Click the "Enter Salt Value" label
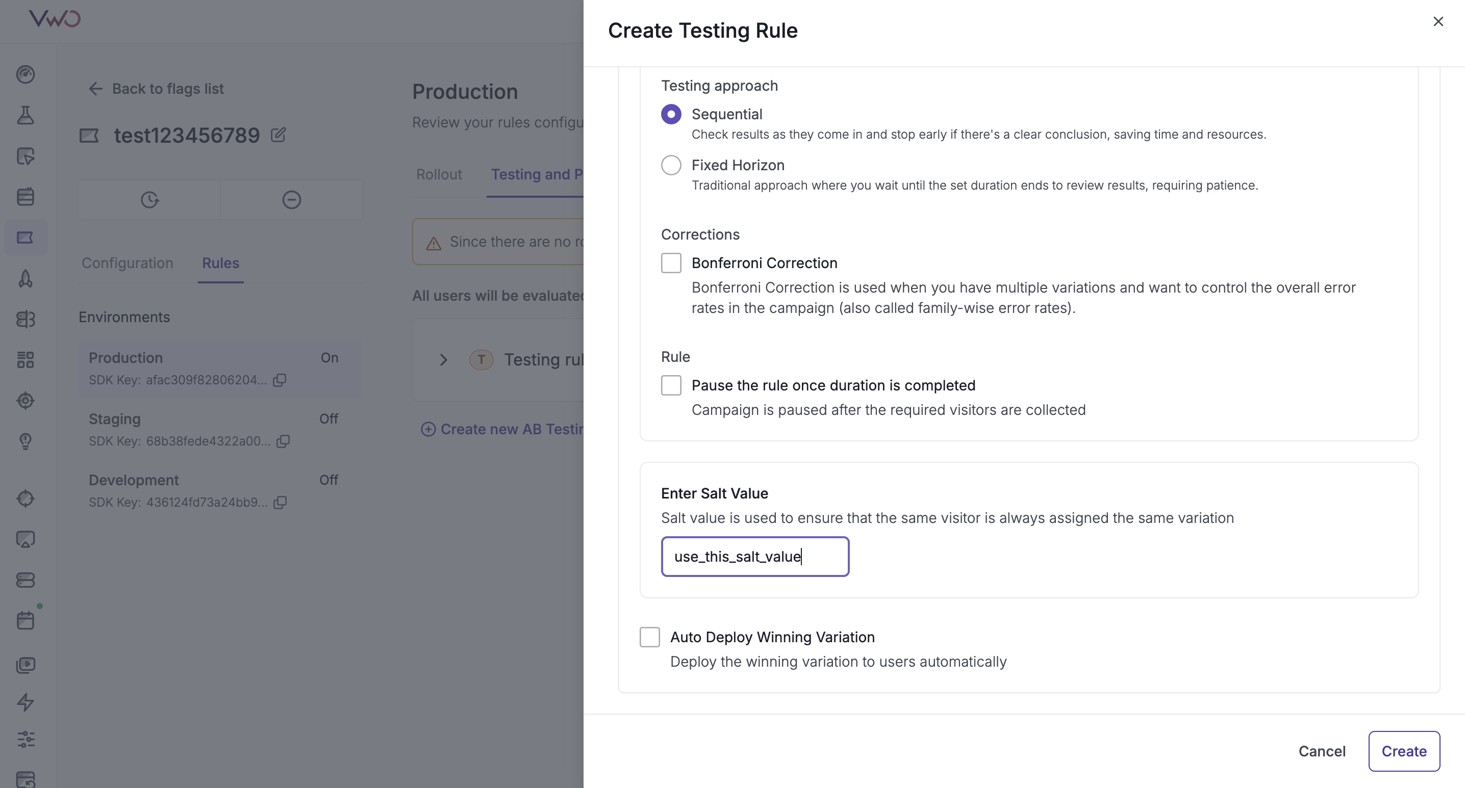Screen dimensions: 1465x788 click(x=714, y=493)
